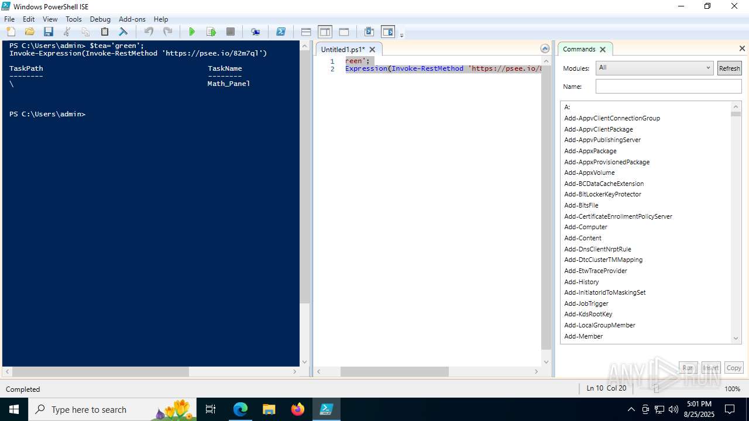Open the Tools menu
The height and width of the screenshot is (421, 749).
(74, 19)
